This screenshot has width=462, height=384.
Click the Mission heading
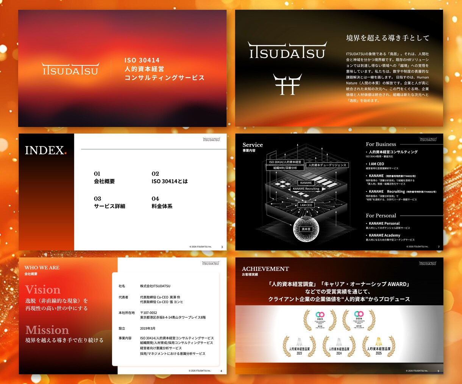[x=47, y=330]
